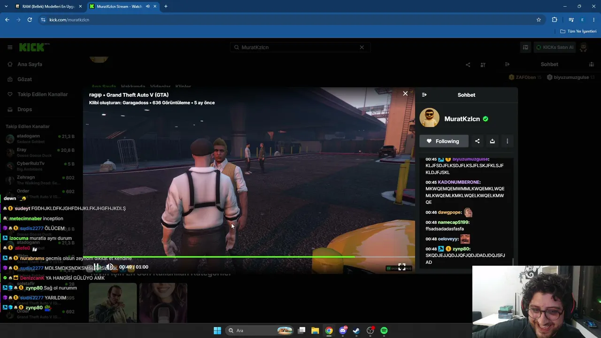Screen dimensions: 601x338
Task: Open KICKs Satın Al purchase button
Action: 555,47
